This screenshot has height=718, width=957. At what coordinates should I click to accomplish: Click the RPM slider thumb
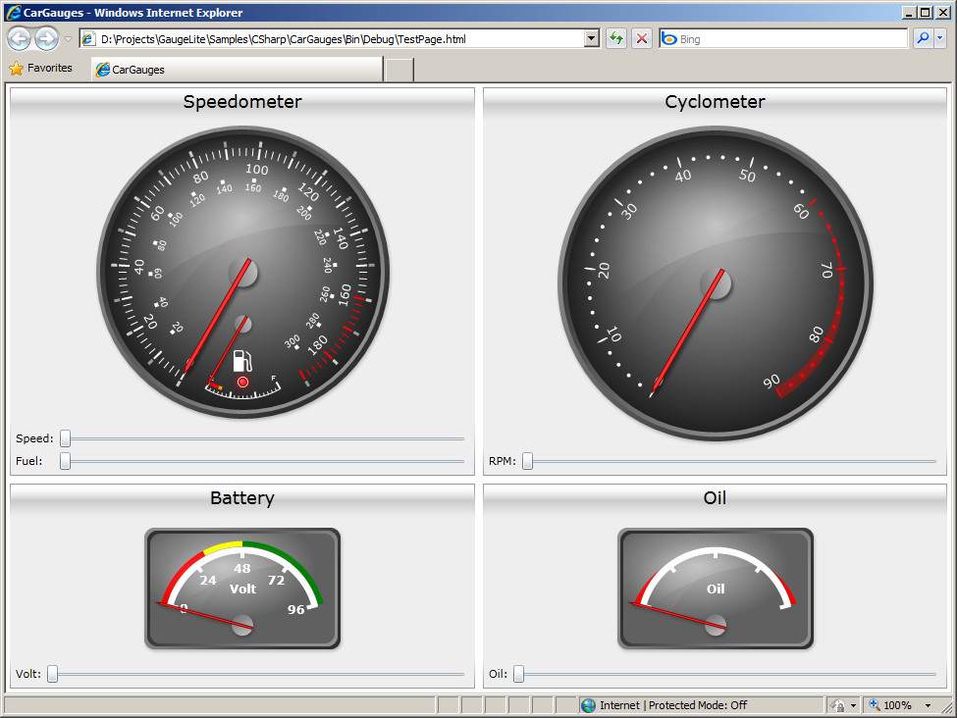(527, 461)
